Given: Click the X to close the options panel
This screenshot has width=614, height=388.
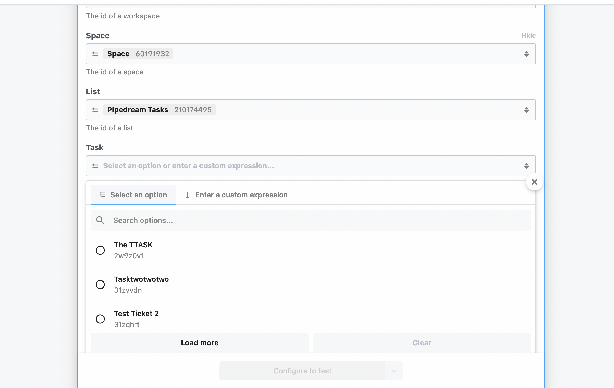Looking at the screenshot, I should coord(535,182).
